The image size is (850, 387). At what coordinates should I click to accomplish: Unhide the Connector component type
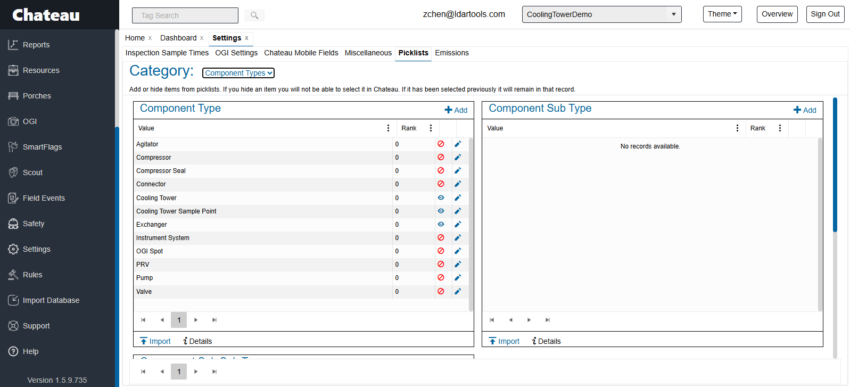pyautogui.click(x=441, y=184)
